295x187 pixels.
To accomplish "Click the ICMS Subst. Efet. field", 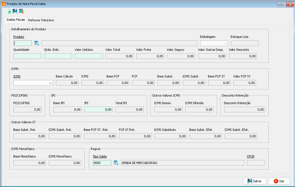I will (x=241, y=136).
